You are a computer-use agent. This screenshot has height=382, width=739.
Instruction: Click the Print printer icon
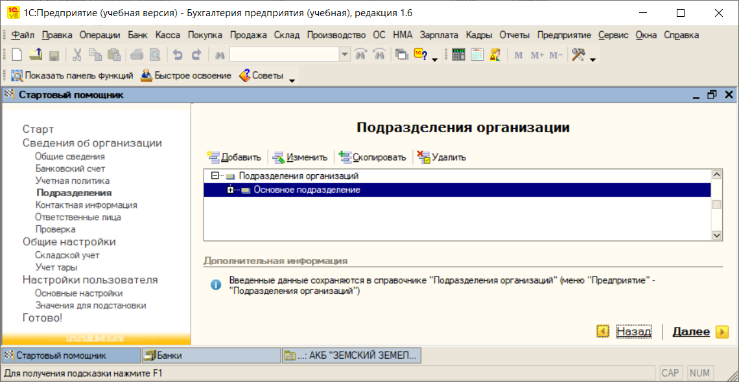tap(137, 54)
